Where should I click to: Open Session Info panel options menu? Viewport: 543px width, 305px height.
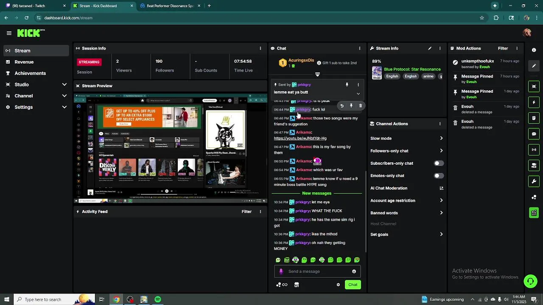260,48
